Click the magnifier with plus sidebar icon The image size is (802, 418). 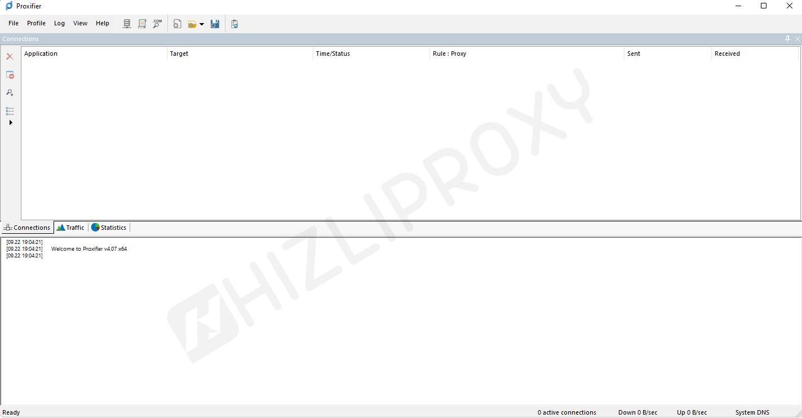(10, 93)
